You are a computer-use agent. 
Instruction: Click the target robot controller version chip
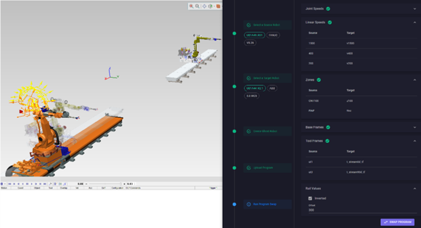tap(252, 96)
